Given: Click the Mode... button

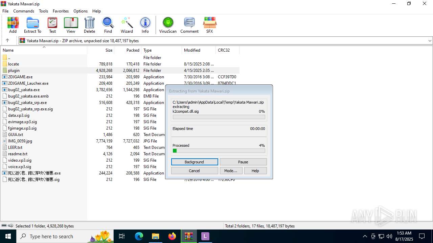Looking at the screenshot, I should tap(231, 171).
